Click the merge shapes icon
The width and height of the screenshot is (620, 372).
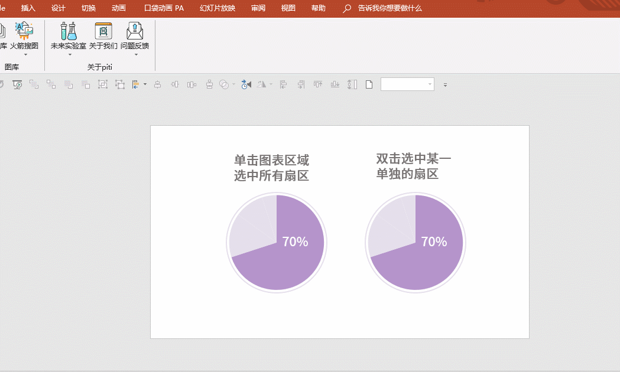[224, 84]
